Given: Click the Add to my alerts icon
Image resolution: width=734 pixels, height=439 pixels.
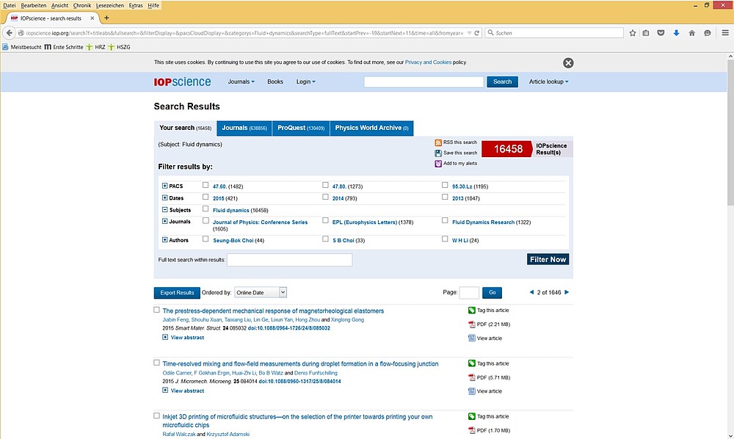Looking at the screenshot, I should tap(438, 163).
